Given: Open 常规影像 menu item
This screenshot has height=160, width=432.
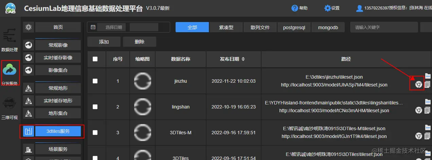Looking at the screenshot, I should pos(58,45).
